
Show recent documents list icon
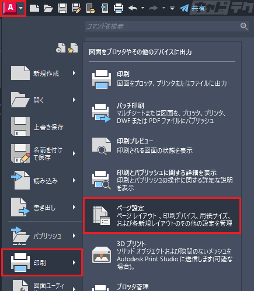click(61, 48)
